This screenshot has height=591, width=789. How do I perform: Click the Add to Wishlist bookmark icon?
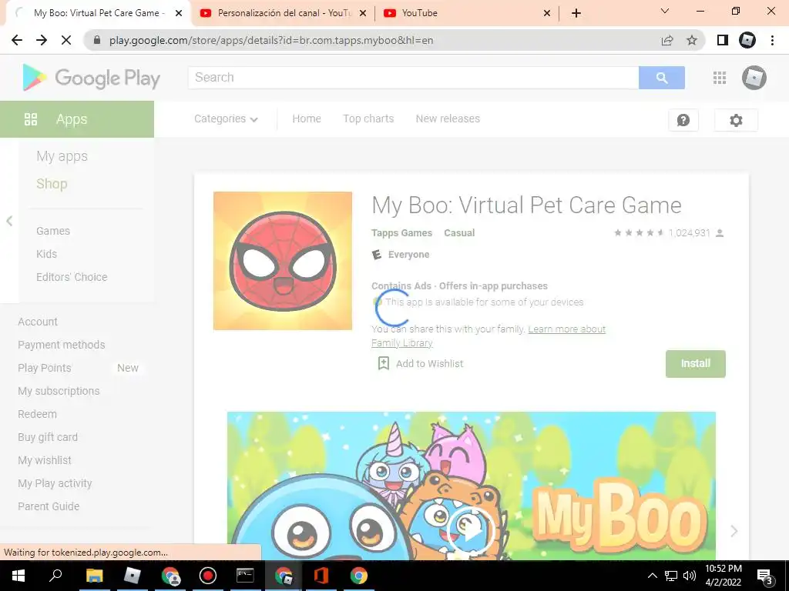coord(384,363)
